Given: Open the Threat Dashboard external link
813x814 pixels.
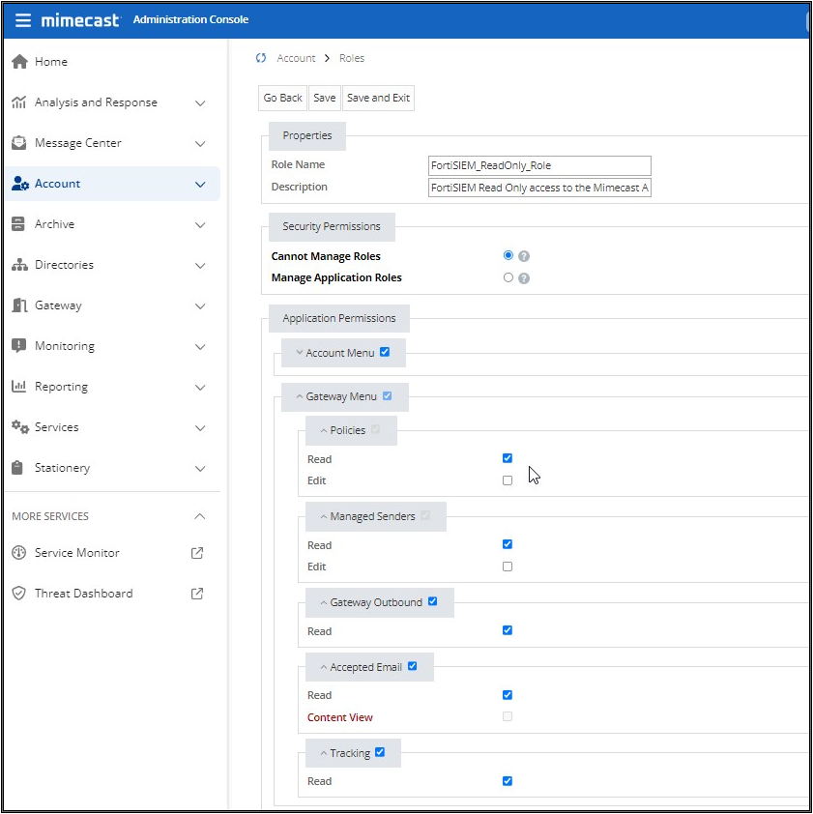Looking at the screenshot, I should (x=195, y=593).
